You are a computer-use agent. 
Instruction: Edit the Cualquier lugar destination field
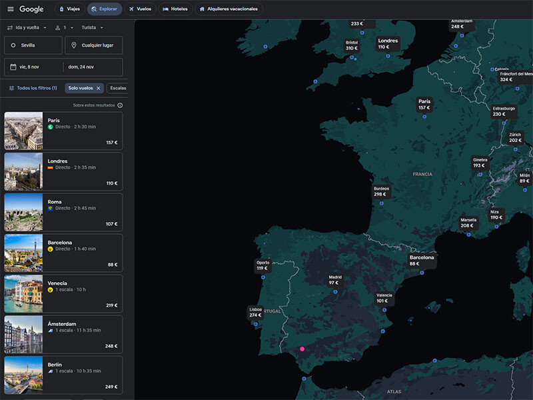(94, 45)
